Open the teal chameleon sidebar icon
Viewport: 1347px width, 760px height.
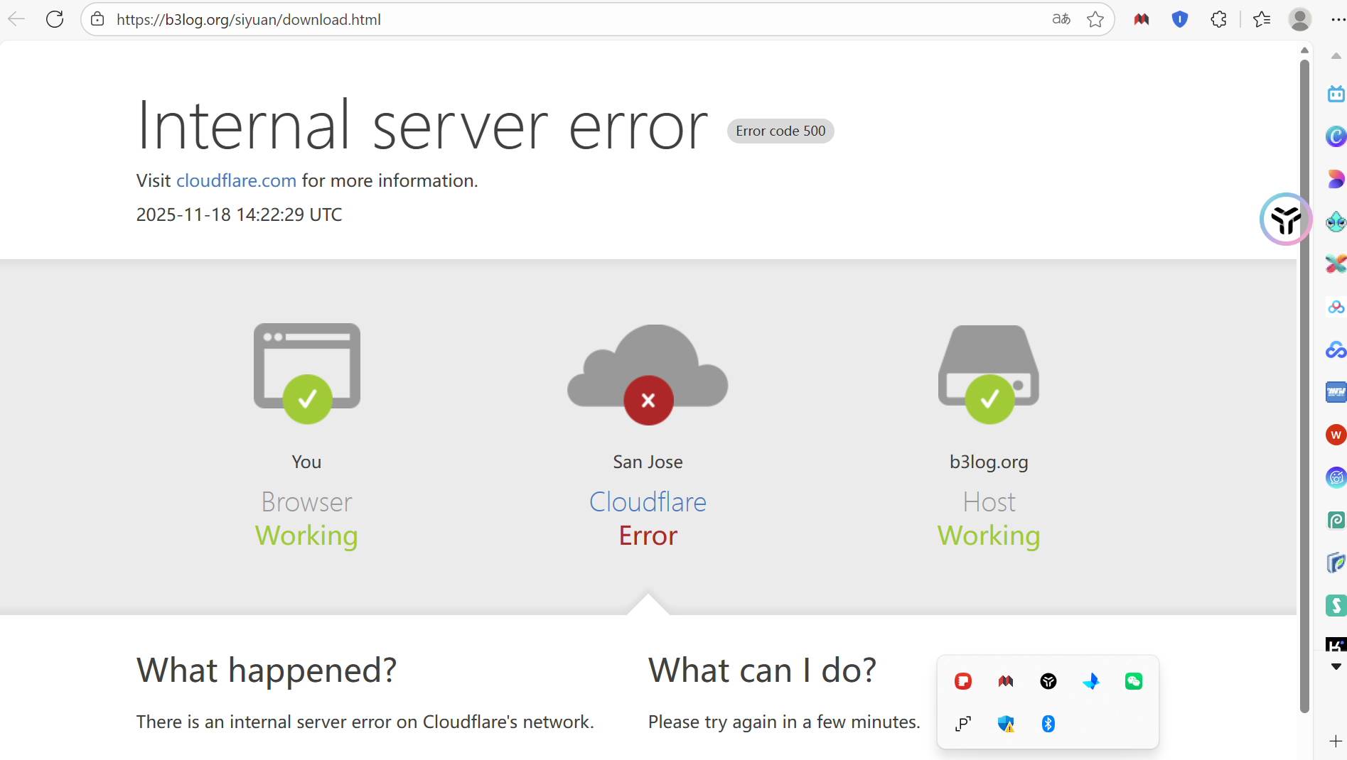click(1336, 222)
